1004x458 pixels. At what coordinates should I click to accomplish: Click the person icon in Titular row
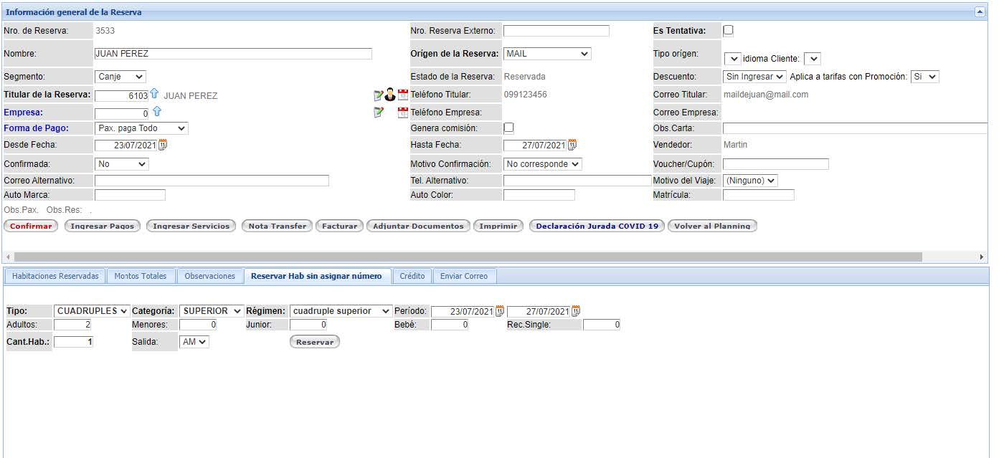click(390, 95)
